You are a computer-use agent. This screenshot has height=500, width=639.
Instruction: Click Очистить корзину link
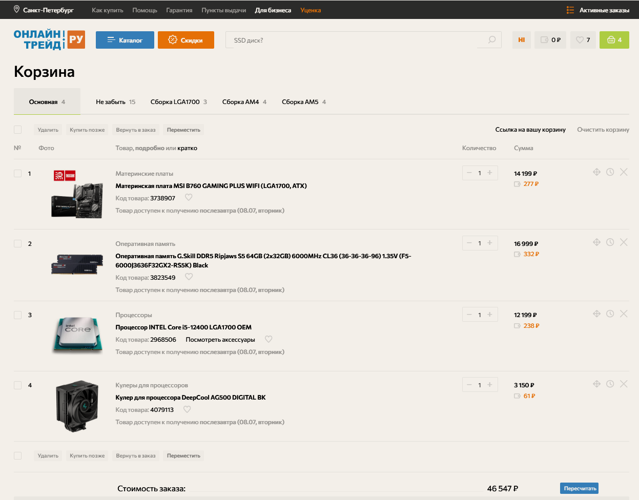pyautogui.click(x=603, y=130)
